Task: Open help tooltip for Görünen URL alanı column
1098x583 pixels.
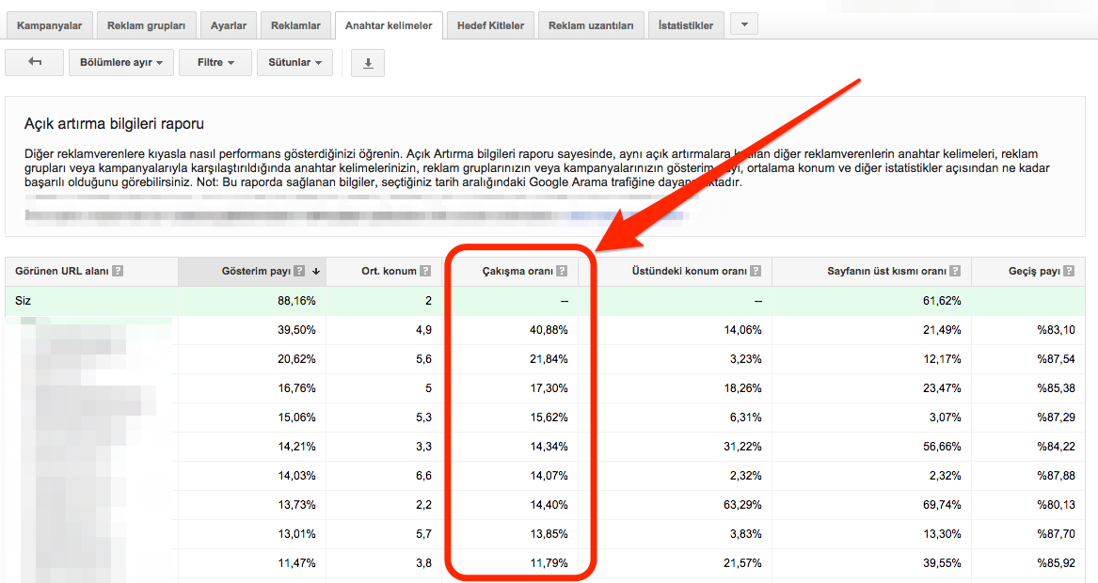Action: (x=117, y=271)
